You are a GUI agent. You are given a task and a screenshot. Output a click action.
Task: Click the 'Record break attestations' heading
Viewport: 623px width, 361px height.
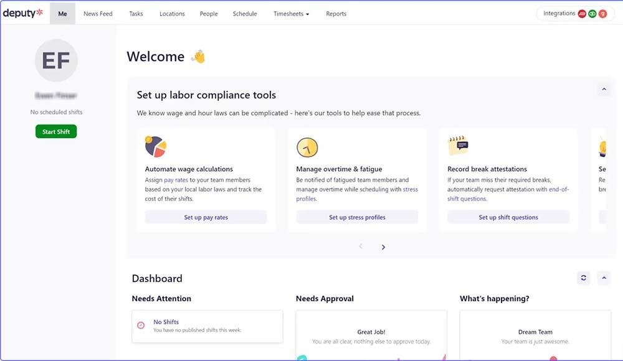coord(487,169)
